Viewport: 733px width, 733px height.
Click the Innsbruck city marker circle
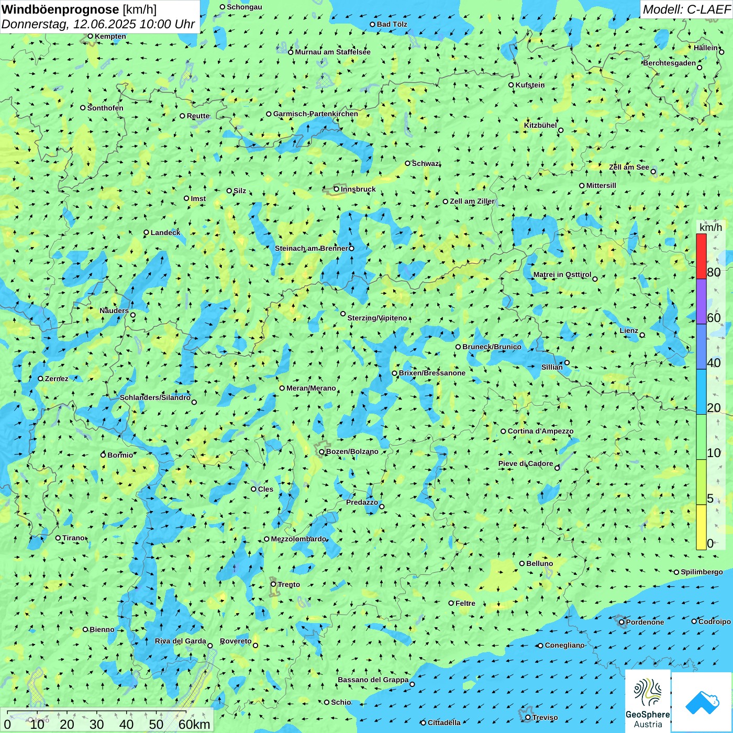click(337, 189)
